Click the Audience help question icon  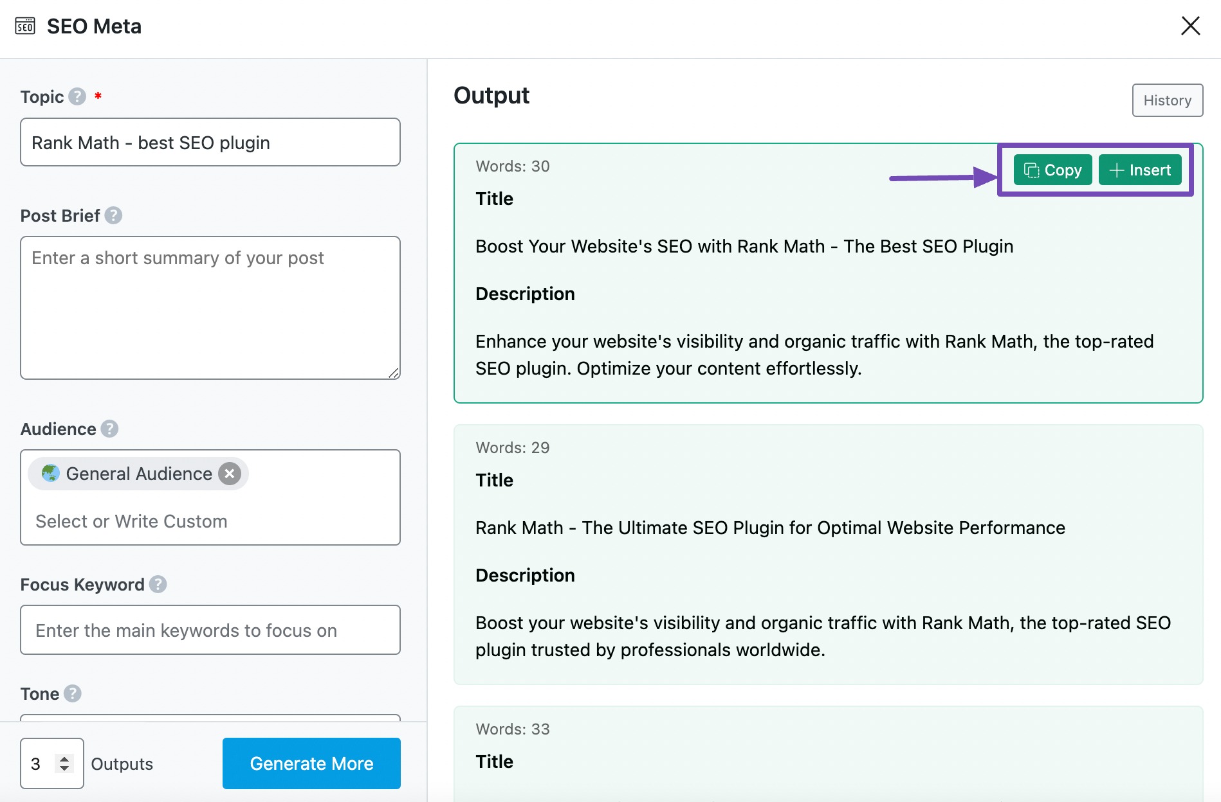click(110, 429)
